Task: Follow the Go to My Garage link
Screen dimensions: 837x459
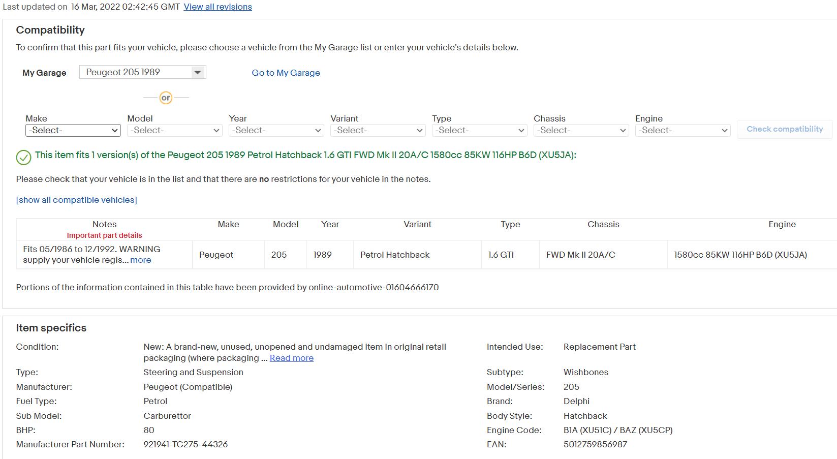Action: pos(286,73)
